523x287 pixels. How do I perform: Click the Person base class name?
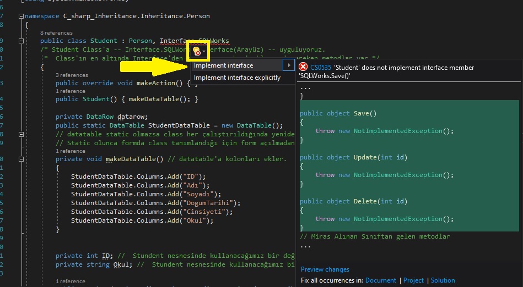click(x=141, y=41)
